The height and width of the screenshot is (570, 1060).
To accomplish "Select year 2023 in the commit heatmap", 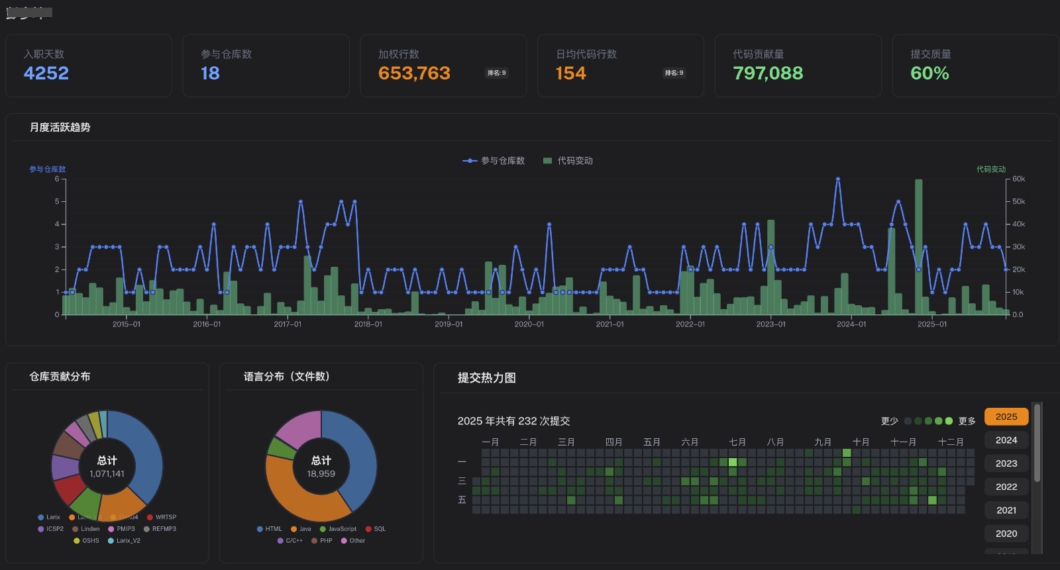I will click(x=1006, y=463).
